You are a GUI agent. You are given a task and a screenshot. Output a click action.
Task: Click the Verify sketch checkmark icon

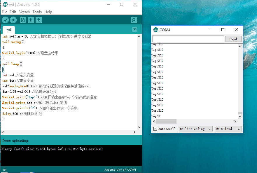[x=6, y=20]
